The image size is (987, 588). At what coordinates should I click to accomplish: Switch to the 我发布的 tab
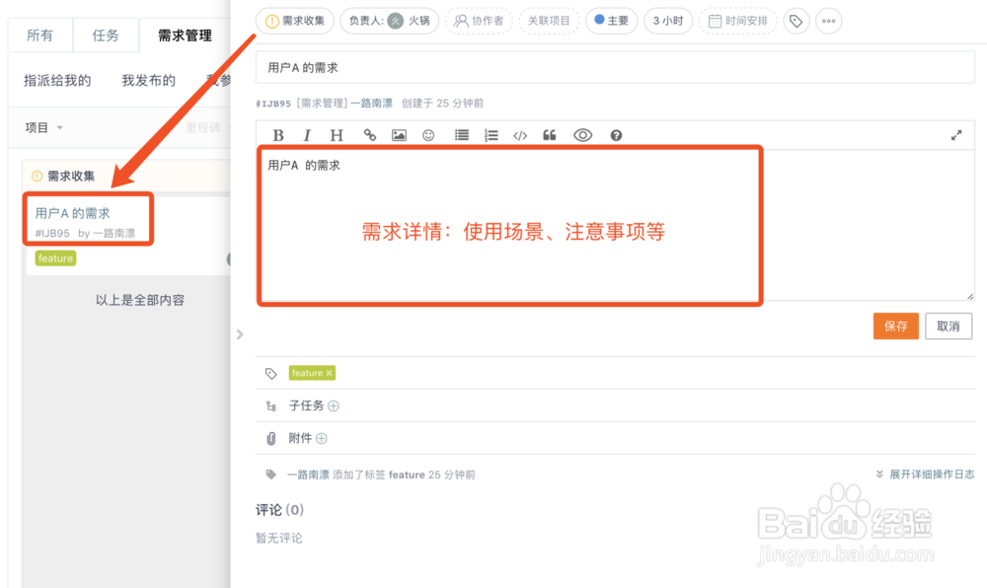pos(148,80)
